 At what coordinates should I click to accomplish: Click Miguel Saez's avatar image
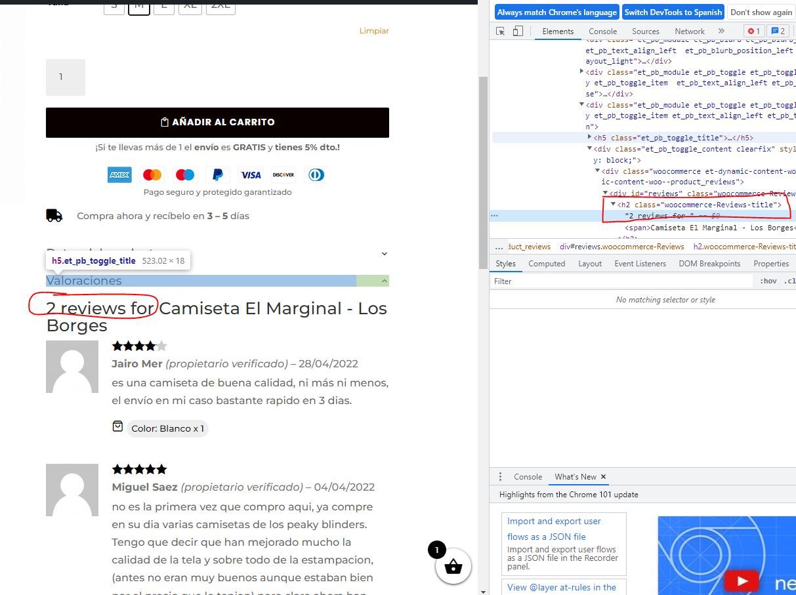[72, 490]
